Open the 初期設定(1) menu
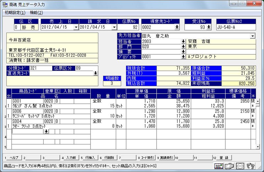The width and height of the screenshot is (264, 172). coord(15,12)
